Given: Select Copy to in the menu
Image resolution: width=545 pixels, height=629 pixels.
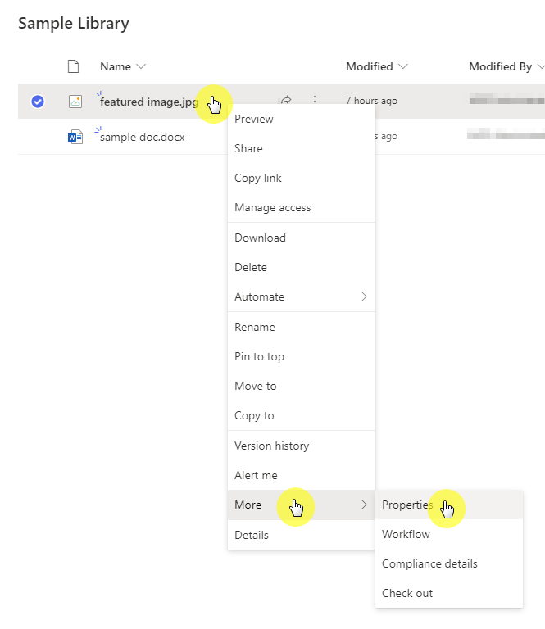Looking at the screenshot, I should point(302,415).
